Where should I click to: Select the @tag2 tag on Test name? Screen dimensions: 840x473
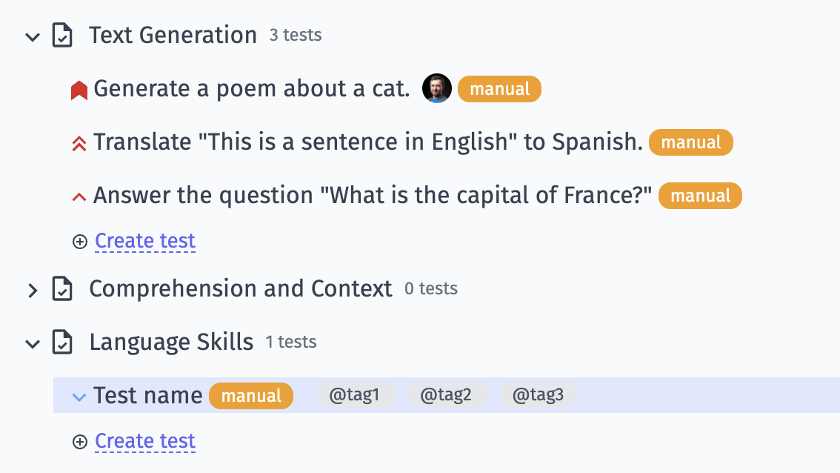[447, 395]
